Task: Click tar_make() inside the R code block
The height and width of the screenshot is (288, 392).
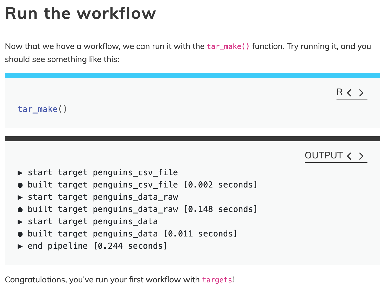Action: point(42,109)
